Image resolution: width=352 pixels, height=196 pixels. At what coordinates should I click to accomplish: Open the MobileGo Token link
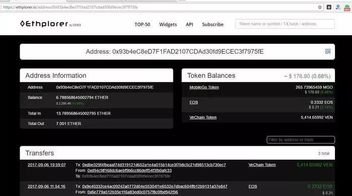[x=204, y=87]
